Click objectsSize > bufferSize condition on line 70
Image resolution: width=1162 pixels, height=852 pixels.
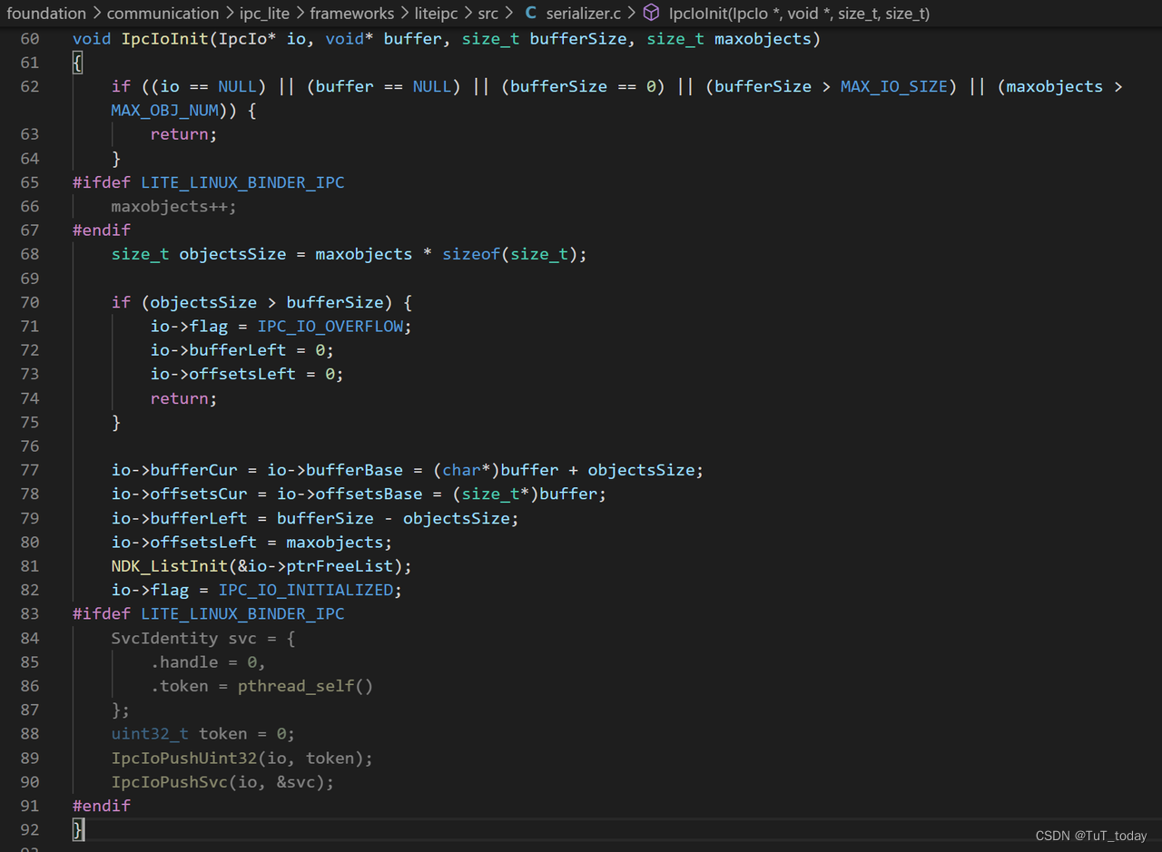pos(266,302)
